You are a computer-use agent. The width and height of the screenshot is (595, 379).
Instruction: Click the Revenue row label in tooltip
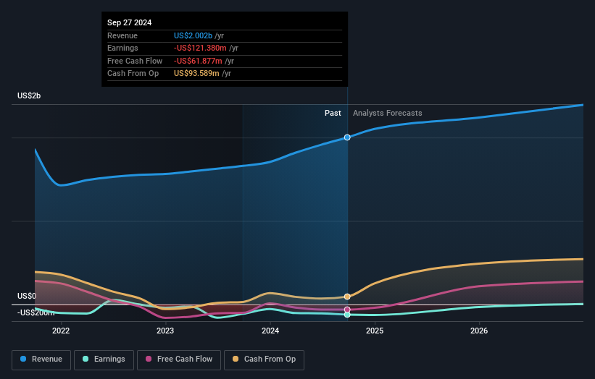tap(122, 35)
